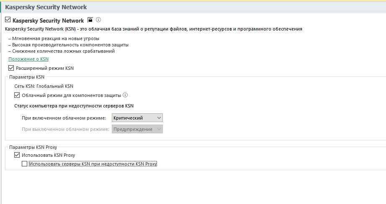Show info icon for Облачный режим option
Screen dimensions: 386x204
point(125,95)
